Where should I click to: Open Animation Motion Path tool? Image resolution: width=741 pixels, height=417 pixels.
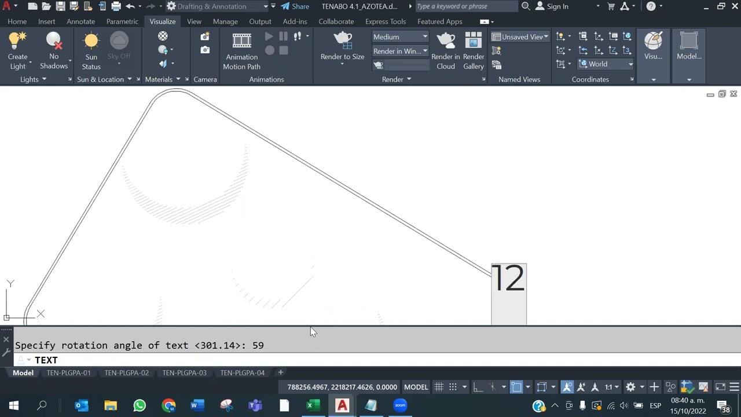pyautogui.click(x=241, y=51)
